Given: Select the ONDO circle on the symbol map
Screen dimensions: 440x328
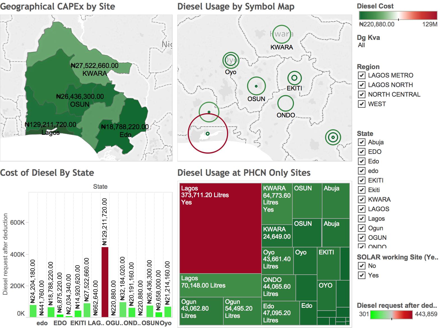Looking at the screenshot, I should click(285, 103).
